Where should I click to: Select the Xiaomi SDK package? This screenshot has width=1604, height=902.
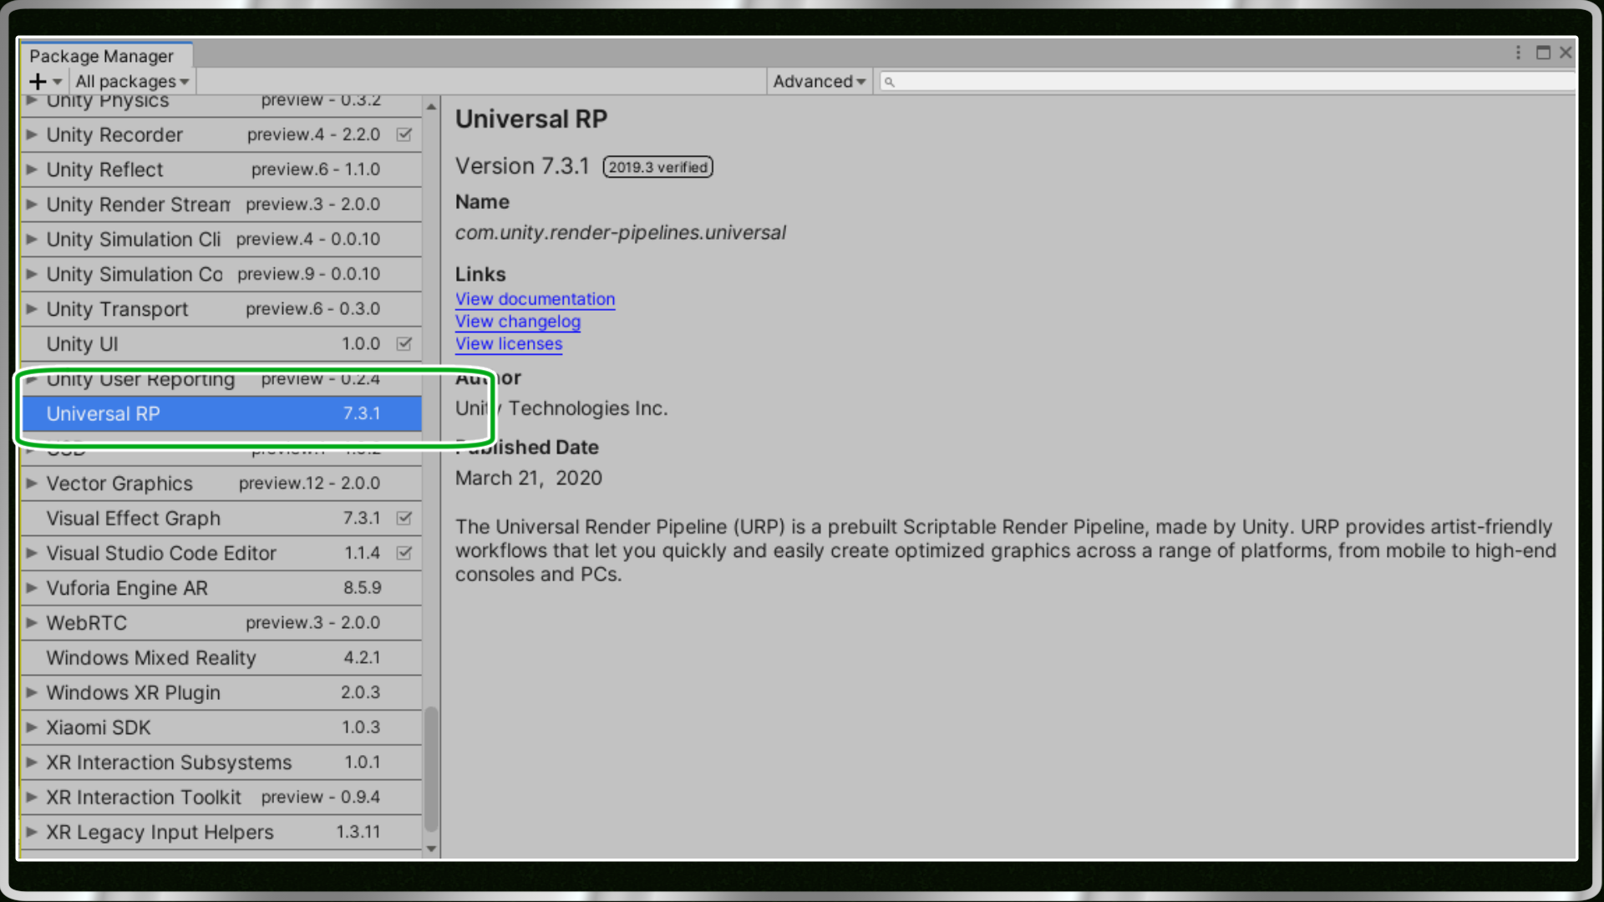pyautogui.click(x=221, y=727)
